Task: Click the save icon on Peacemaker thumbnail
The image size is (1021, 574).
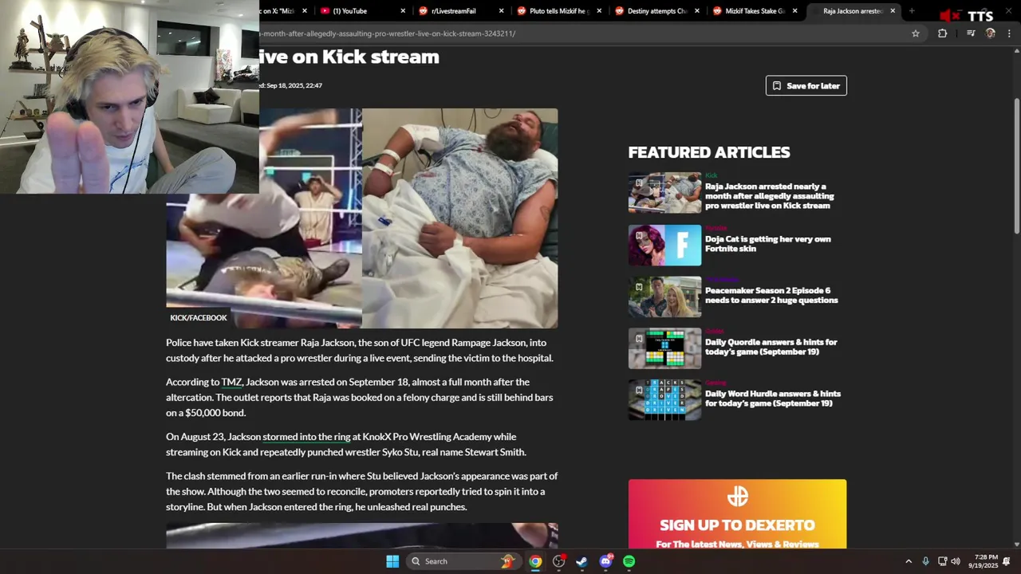Action: click(639, 288)
